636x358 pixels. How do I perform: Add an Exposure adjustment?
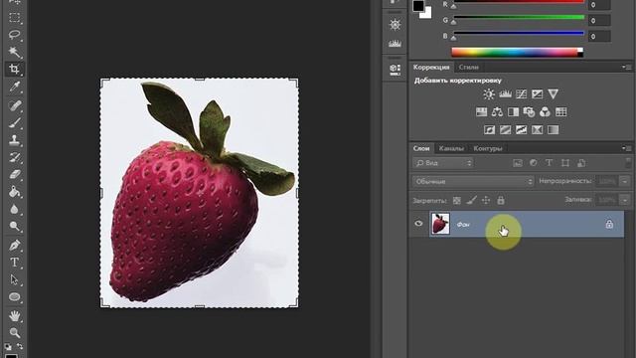click(537, 94)
